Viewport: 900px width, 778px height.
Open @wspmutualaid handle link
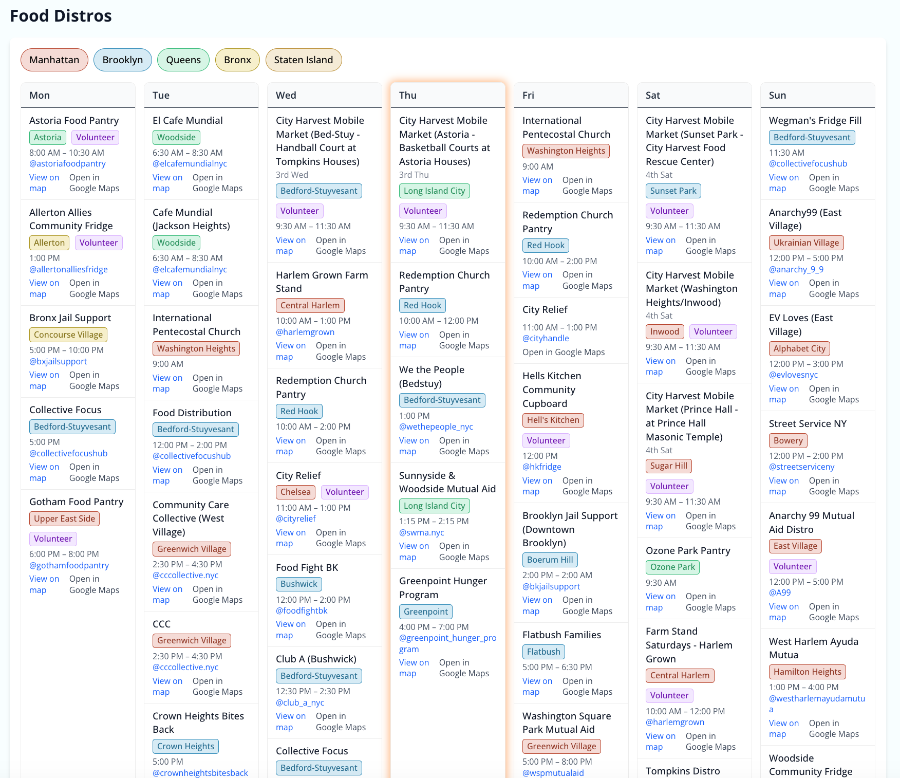553,773
